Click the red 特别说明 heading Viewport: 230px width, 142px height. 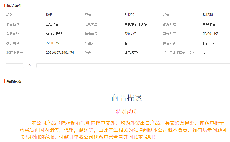[126, 112]
